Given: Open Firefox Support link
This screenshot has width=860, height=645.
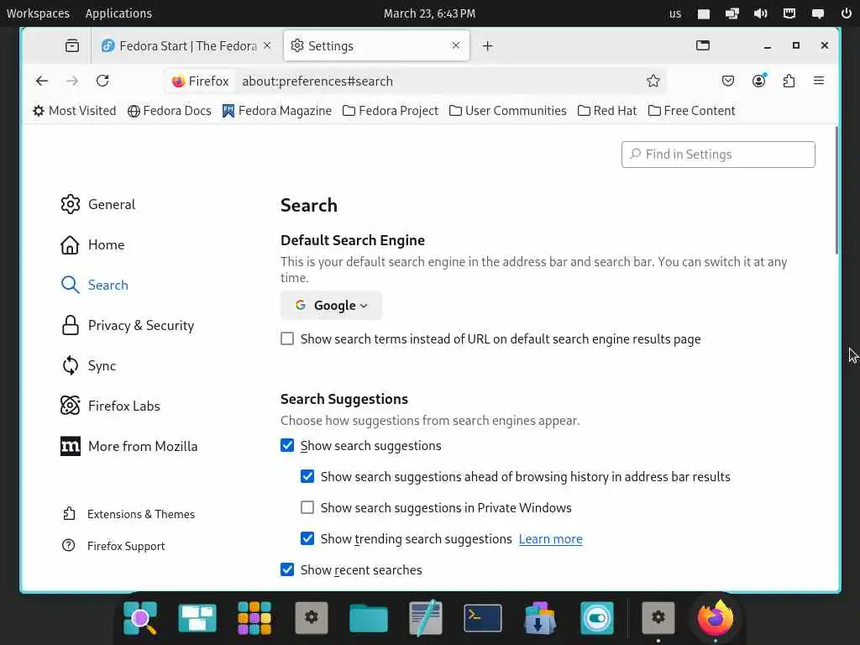Looking at the screenshot, I should (113, 546).
